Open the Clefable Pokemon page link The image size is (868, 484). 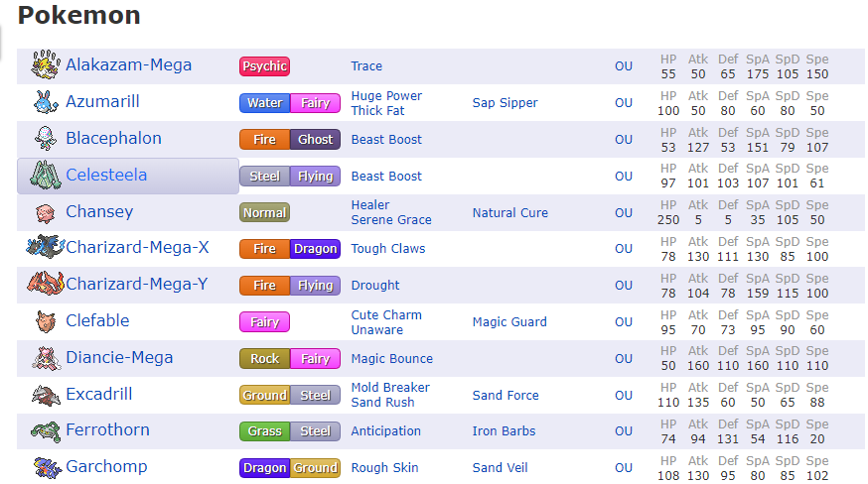coord(97,321)
